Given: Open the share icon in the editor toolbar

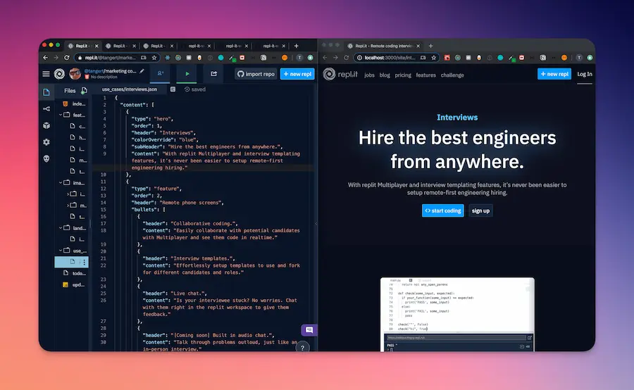Looking at the screenshot, I should coord(213,73).
